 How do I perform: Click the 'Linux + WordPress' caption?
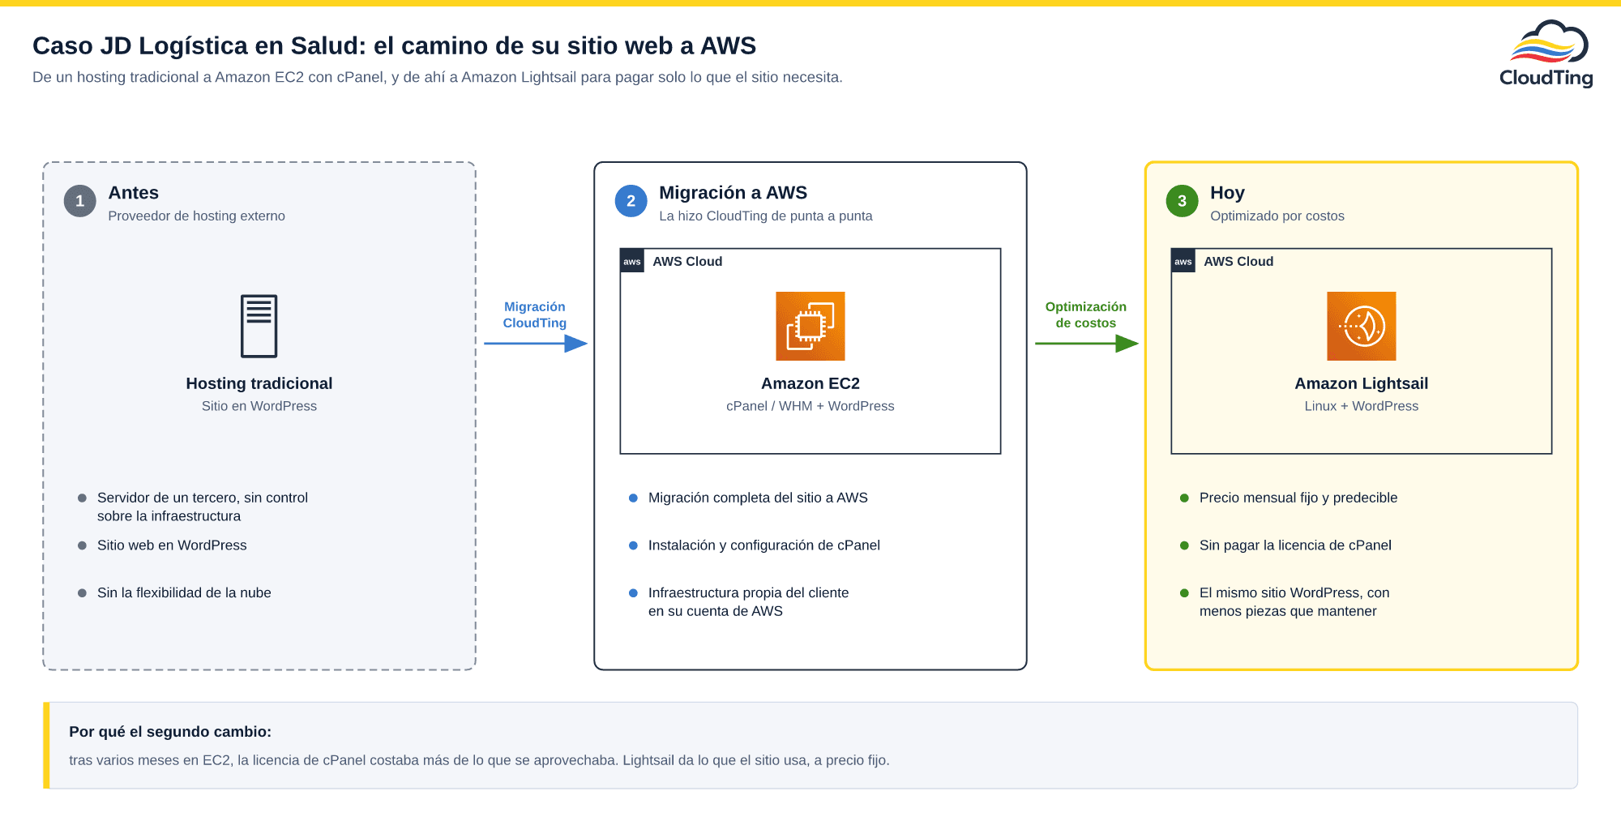[1362, 406]
